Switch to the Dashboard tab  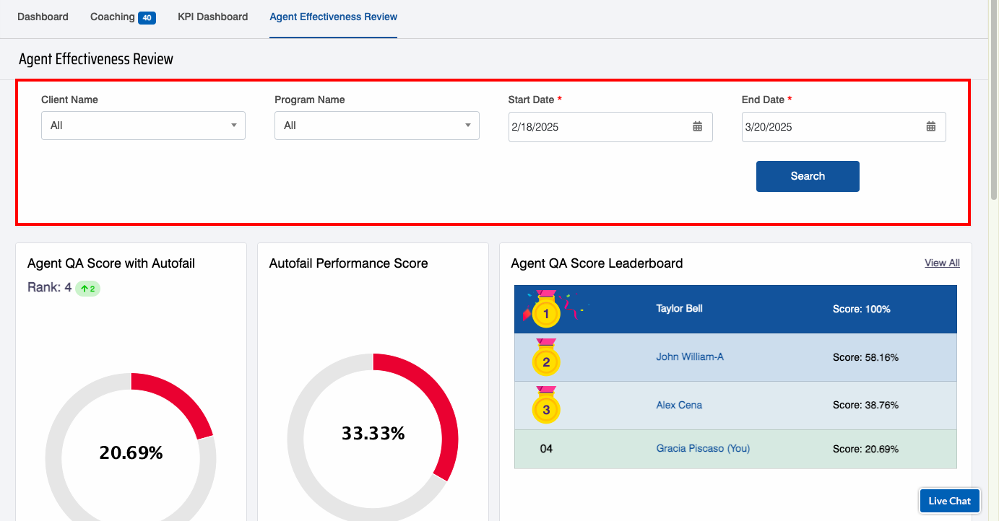pos(43,17)
